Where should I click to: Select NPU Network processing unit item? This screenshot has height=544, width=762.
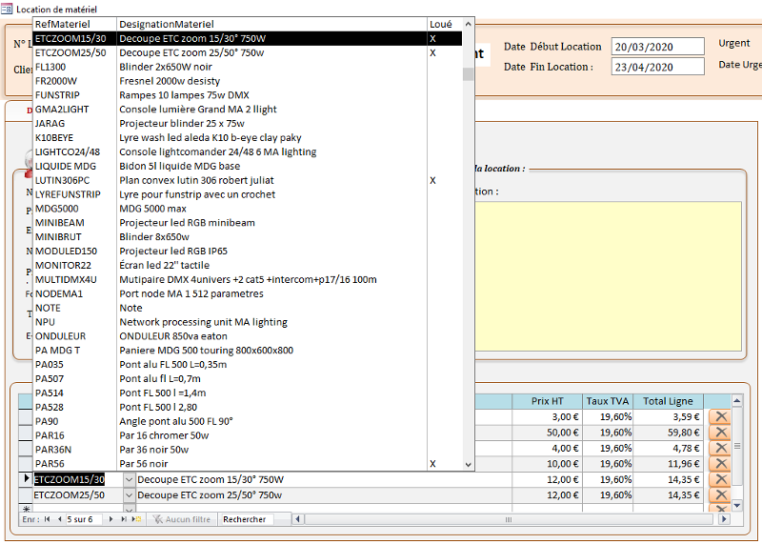(x=248, y=322)
